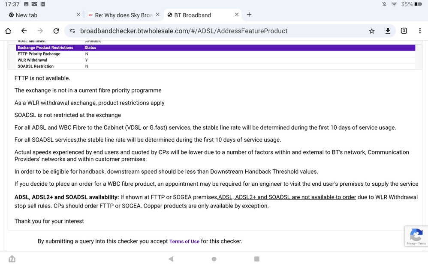Click the forward navigation arrow
428x267 pixels.
pyautogui.click(x=40, y=30)
